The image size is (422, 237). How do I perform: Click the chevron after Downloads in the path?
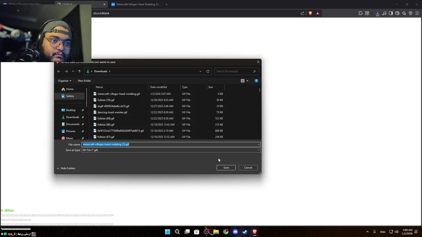pyautogui.click(x=110, y=71)
